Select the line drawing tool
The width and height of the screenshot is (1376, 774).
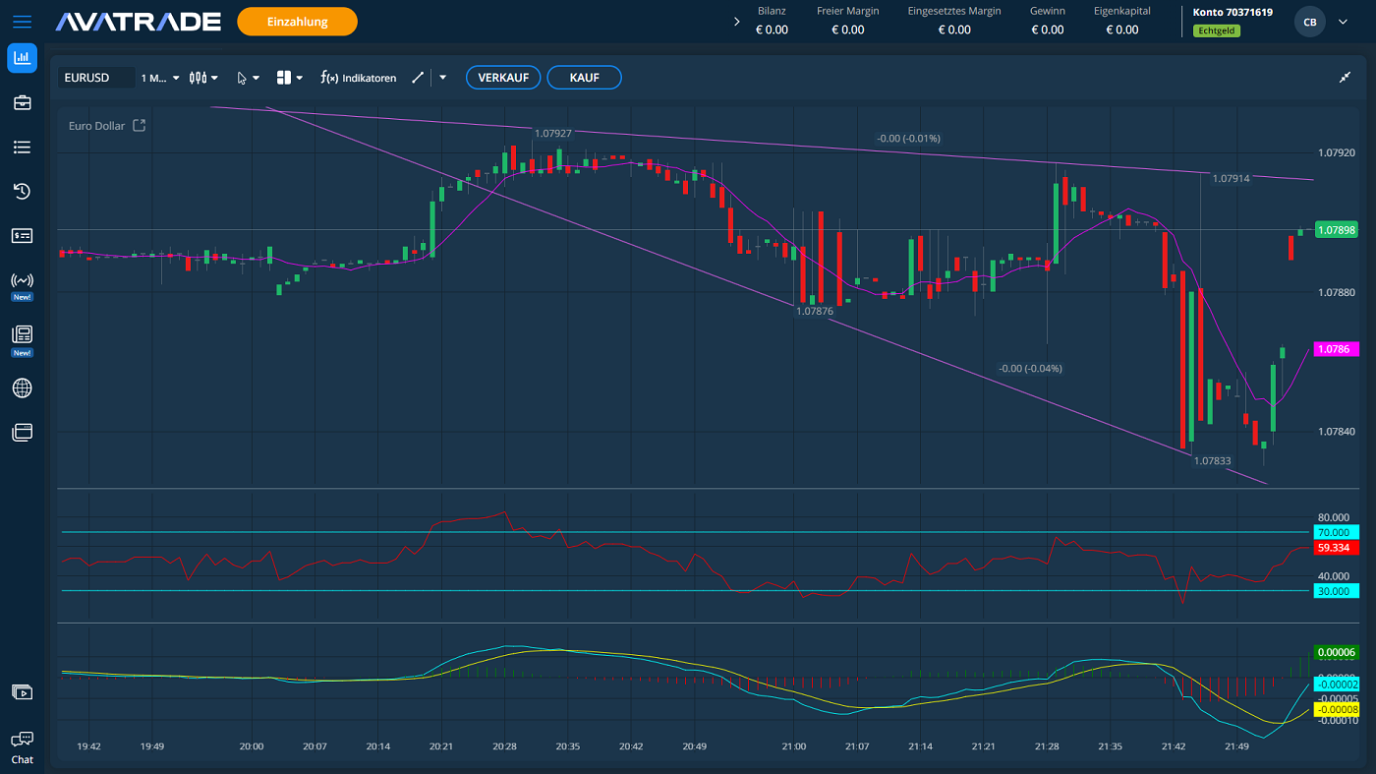[418, 78]
